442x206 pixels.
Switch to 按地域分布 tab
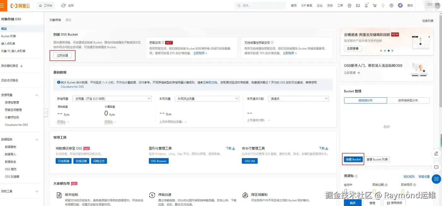click(x=365, y=100)
